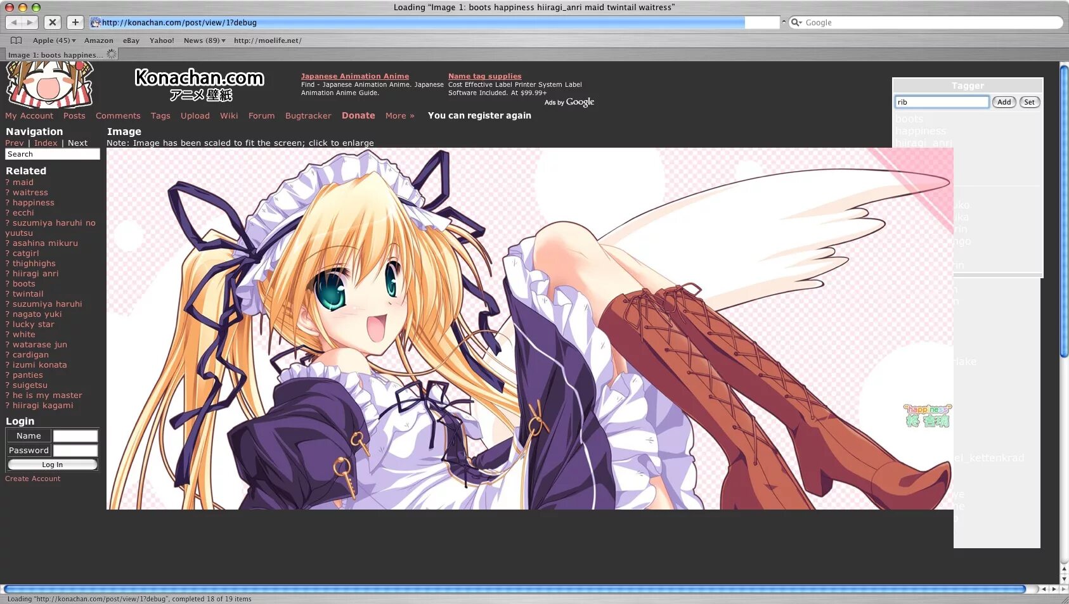
Task: Go back with the browser back arrow
Action: point(13,22)
